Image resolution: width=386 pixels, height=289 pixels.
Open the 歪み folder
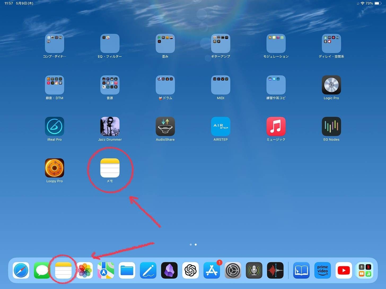tap(165, 43)
